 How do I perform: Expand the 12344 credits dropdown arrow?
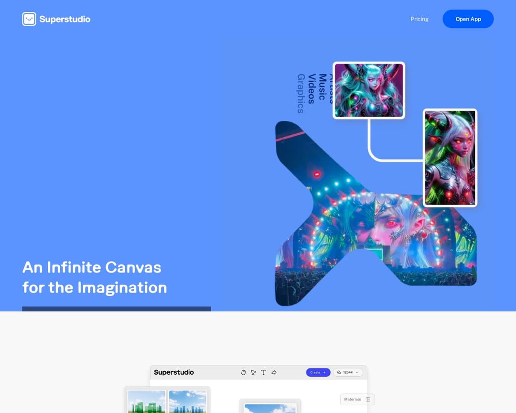tap(356, 372)
